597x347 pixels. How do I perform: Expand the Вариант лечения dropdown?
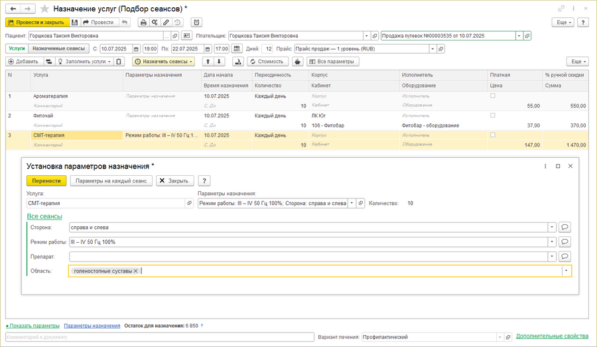tap(499, 337)
